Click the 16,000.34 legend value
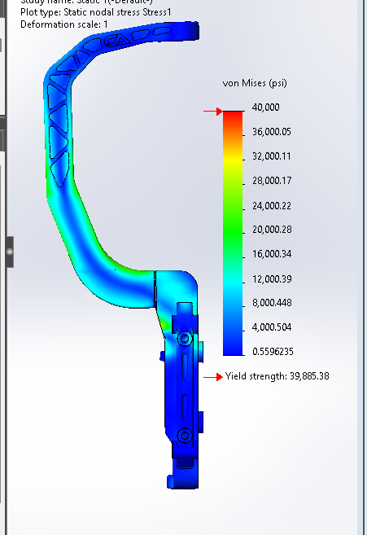 click(272, 254)
